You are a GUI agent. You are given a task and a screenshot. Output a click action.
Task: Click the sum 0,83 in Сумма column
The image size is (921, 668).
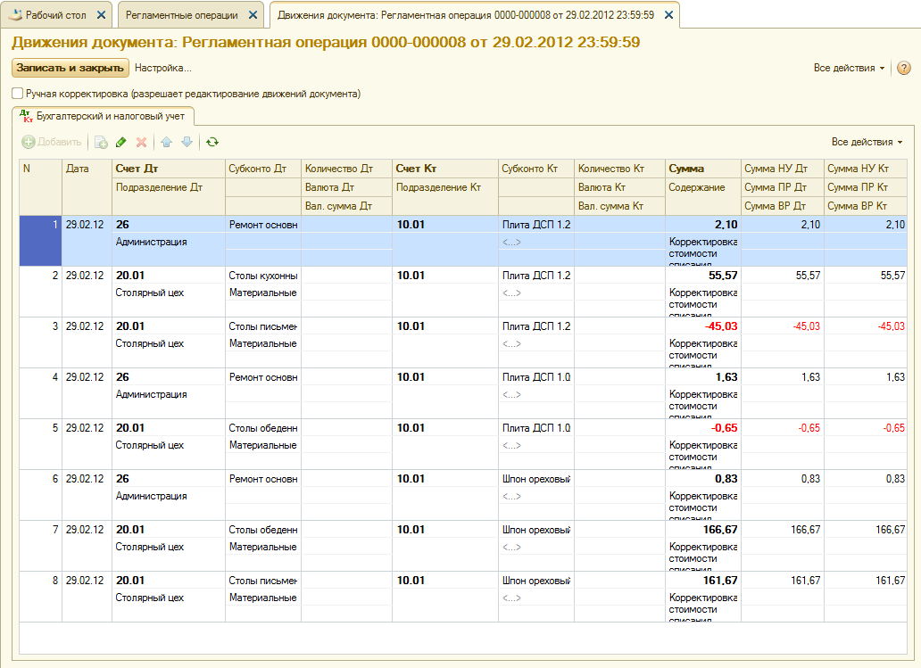[x=726, y=478]
